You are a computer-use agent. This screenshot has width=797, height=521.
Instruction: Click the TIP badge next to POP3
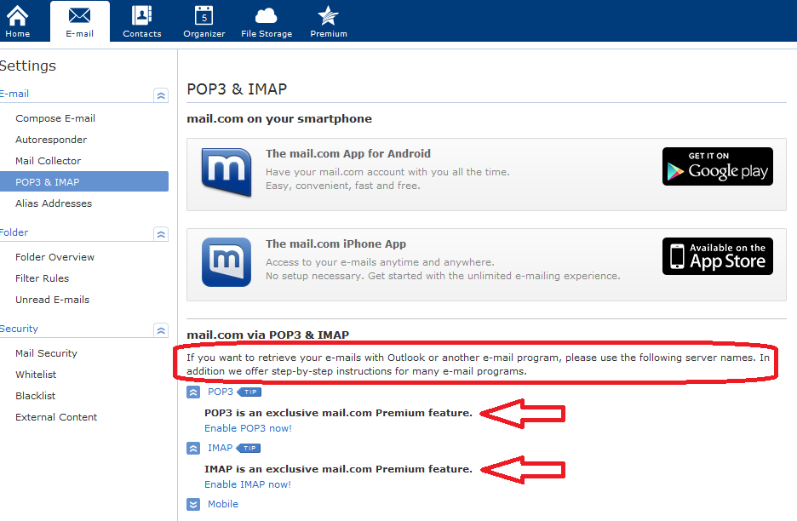(x=249, y=392)
